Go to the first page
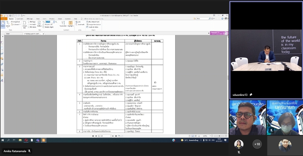Image resolution: width=303 pixels, height=156 pixels. point(93,136)
